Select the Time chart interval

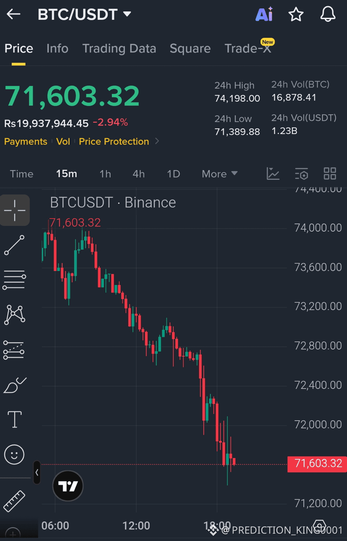(x=22, y=174)
